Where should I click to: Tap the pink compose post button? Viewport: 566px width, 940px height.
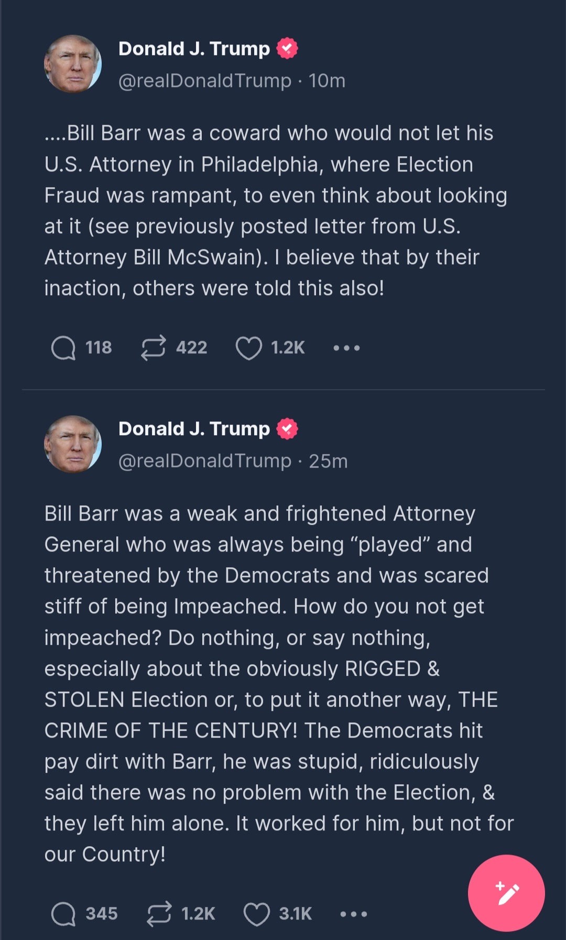point(506,893)
